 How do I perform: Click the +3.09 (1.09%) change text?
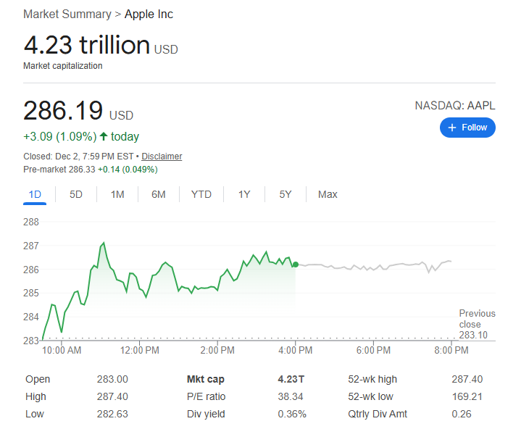pyautogui.click(x=60, y=136)
